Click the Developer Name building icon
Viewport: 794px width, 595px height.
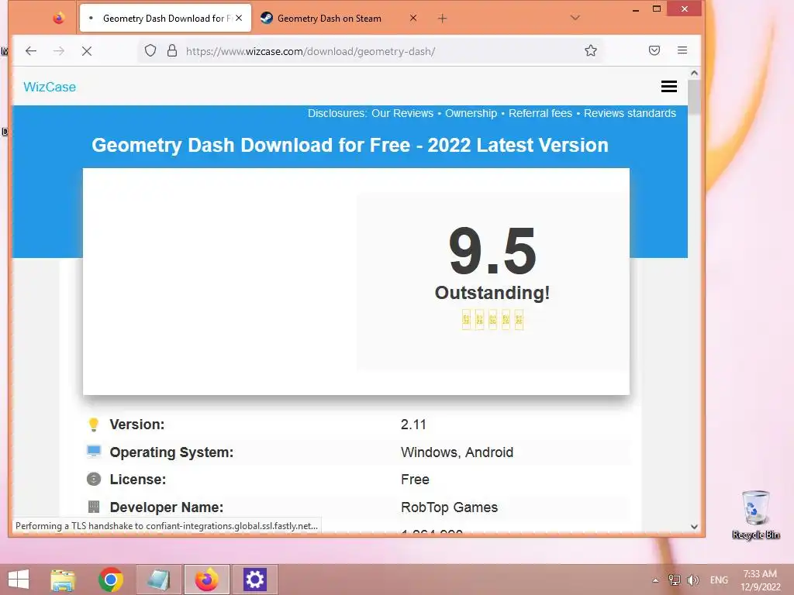pyautogui.click(x=94, y=507)
